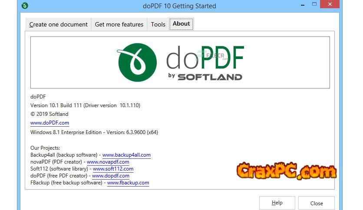The height and width of the screenshot is (210, 363).
Task: Open the Get more features tab
Action: [119, 25]
